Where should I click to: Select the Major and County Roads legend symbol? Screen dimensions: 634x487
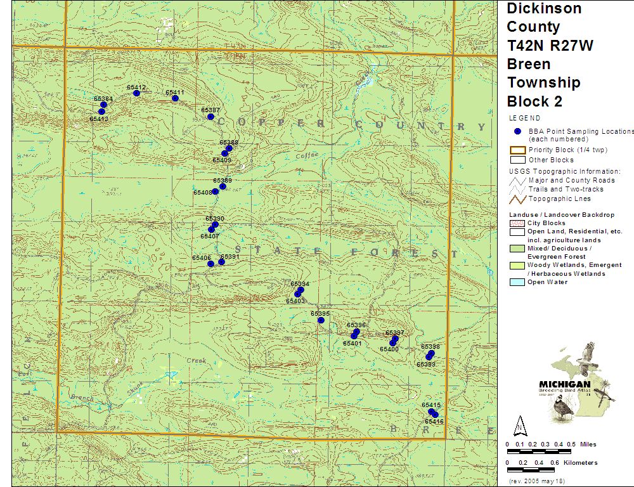click(x=518, y=181)
